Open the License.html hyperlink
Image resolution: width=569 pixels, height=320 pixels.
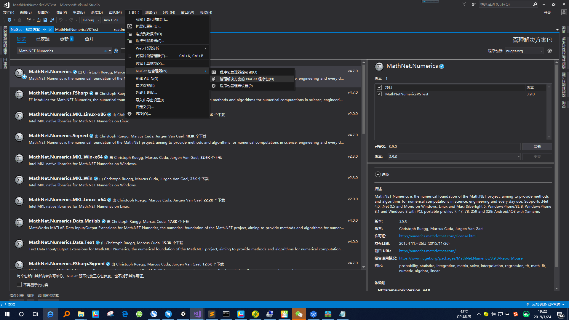click(438, 236)
